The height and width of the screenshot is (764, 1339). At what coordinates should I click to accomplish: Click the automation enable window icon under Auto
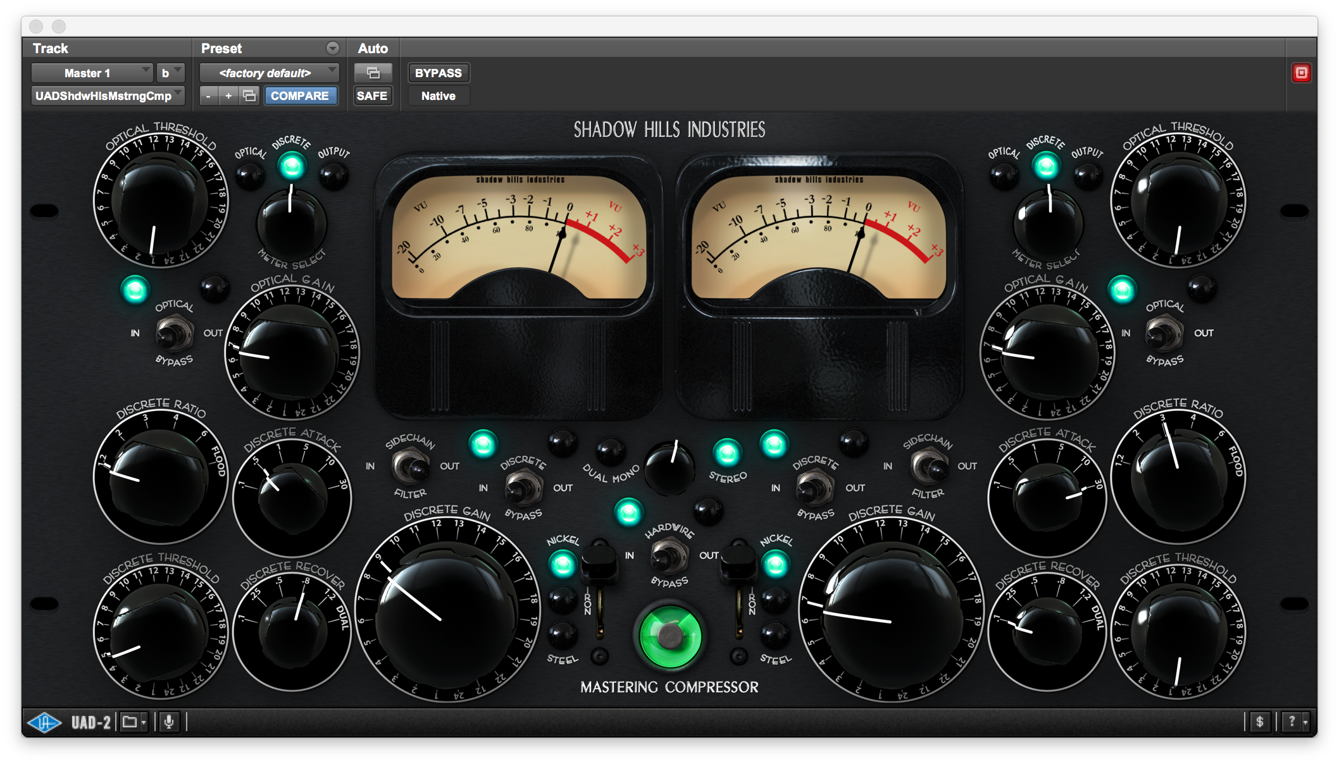click(x=373, y=73)
